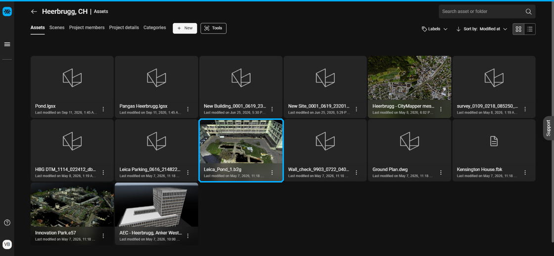Select the Assets tab

coord(38,28)
